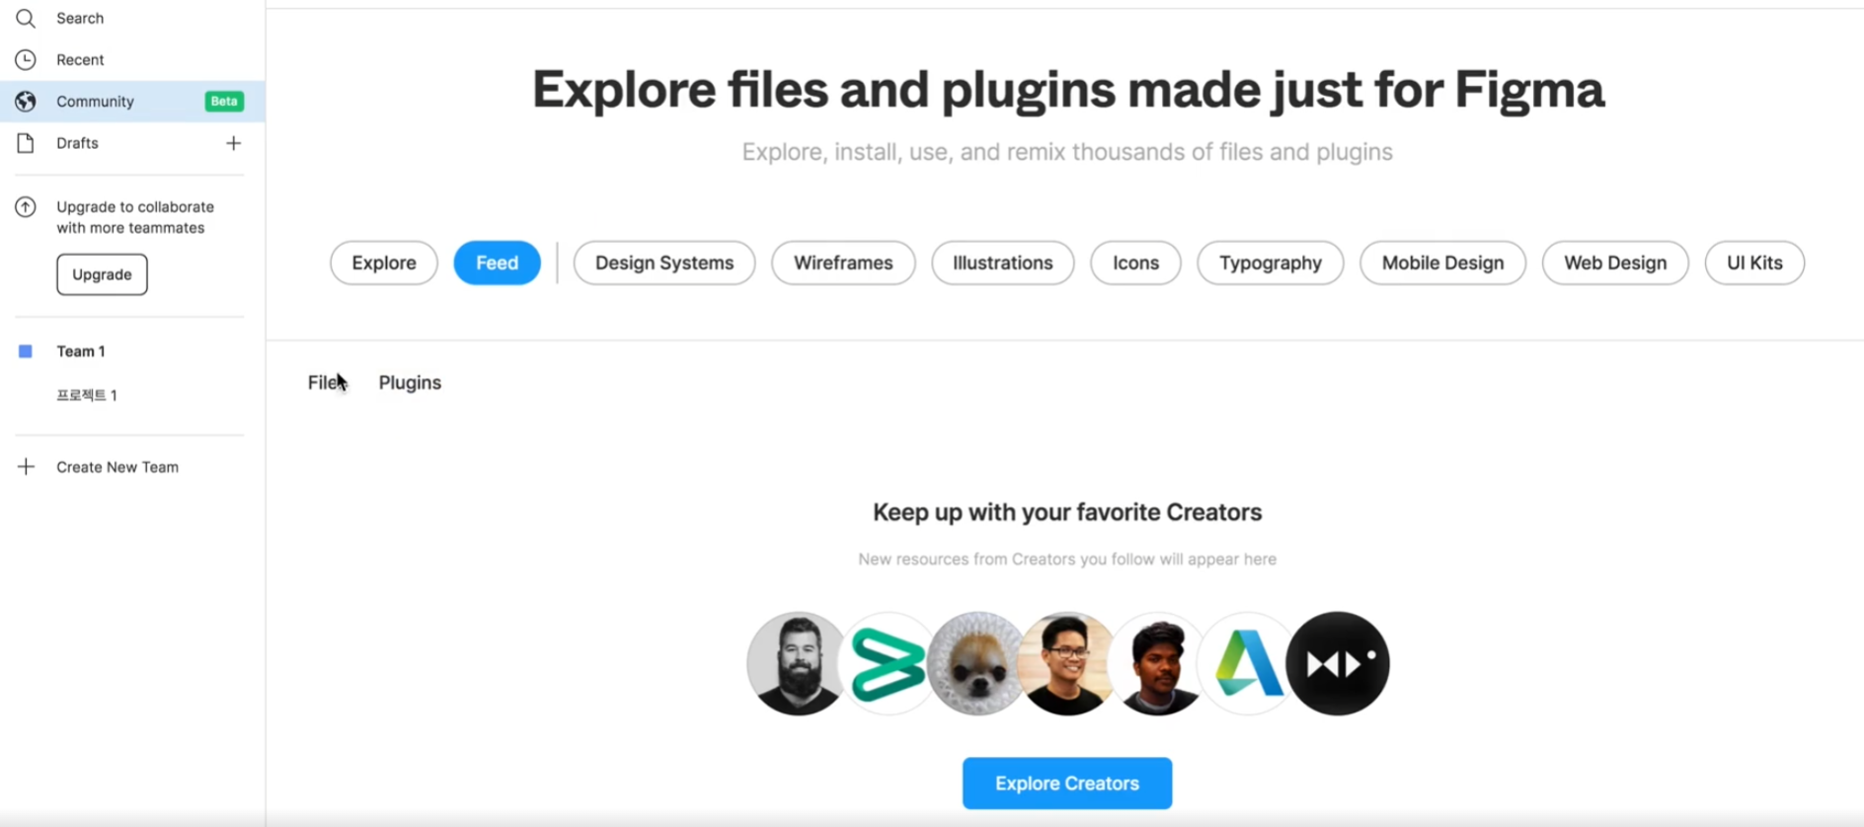This screenshot has width=1864, height=827.
Task: Click the Explore files and plugins headline
Action: coord(1067,90)
